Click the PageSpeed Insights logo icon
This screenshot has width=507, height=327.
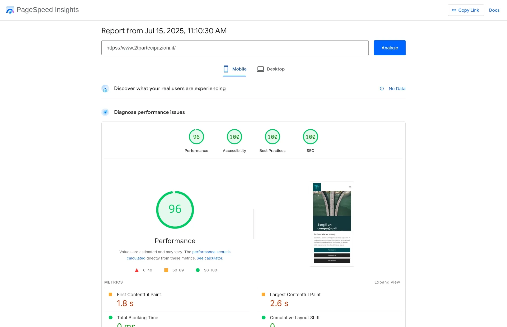click(10, 10)
